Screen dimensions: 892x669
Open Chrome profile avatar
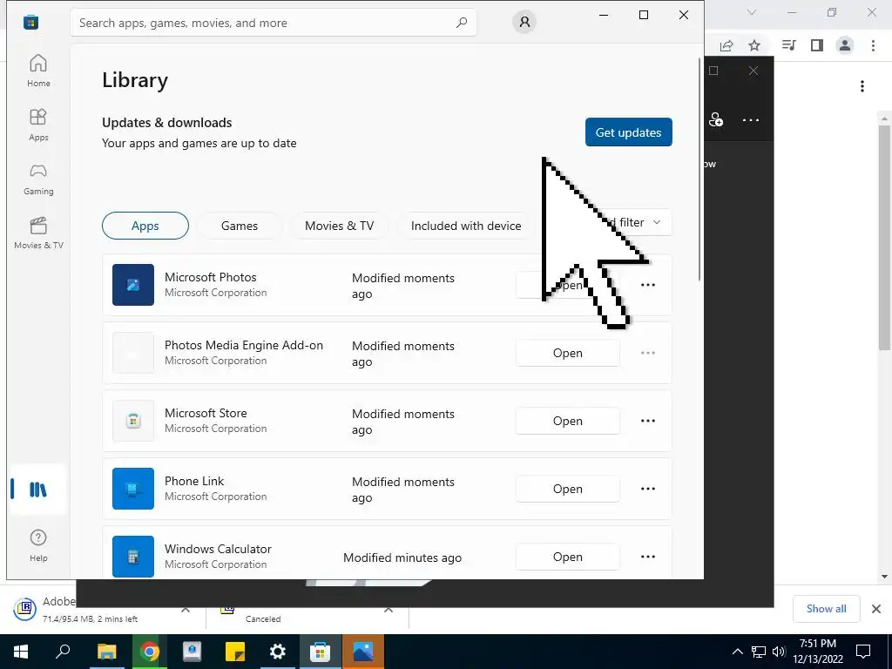[845, 45]
